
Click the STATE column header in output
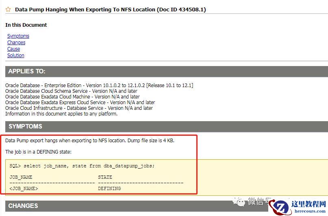[105, 177]
